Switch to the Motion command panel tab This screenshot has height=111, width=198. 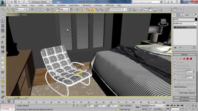pos(187,15)
